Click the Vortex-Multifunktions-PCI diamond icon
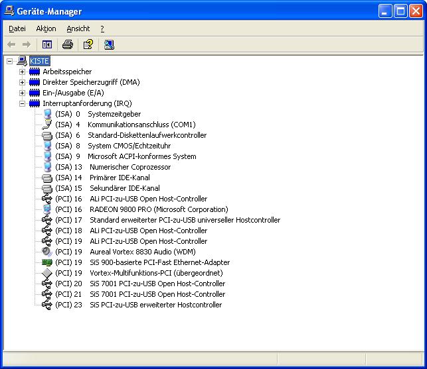 coord(47,273)
